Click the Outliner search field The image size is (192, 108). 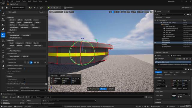click(173, 15)
